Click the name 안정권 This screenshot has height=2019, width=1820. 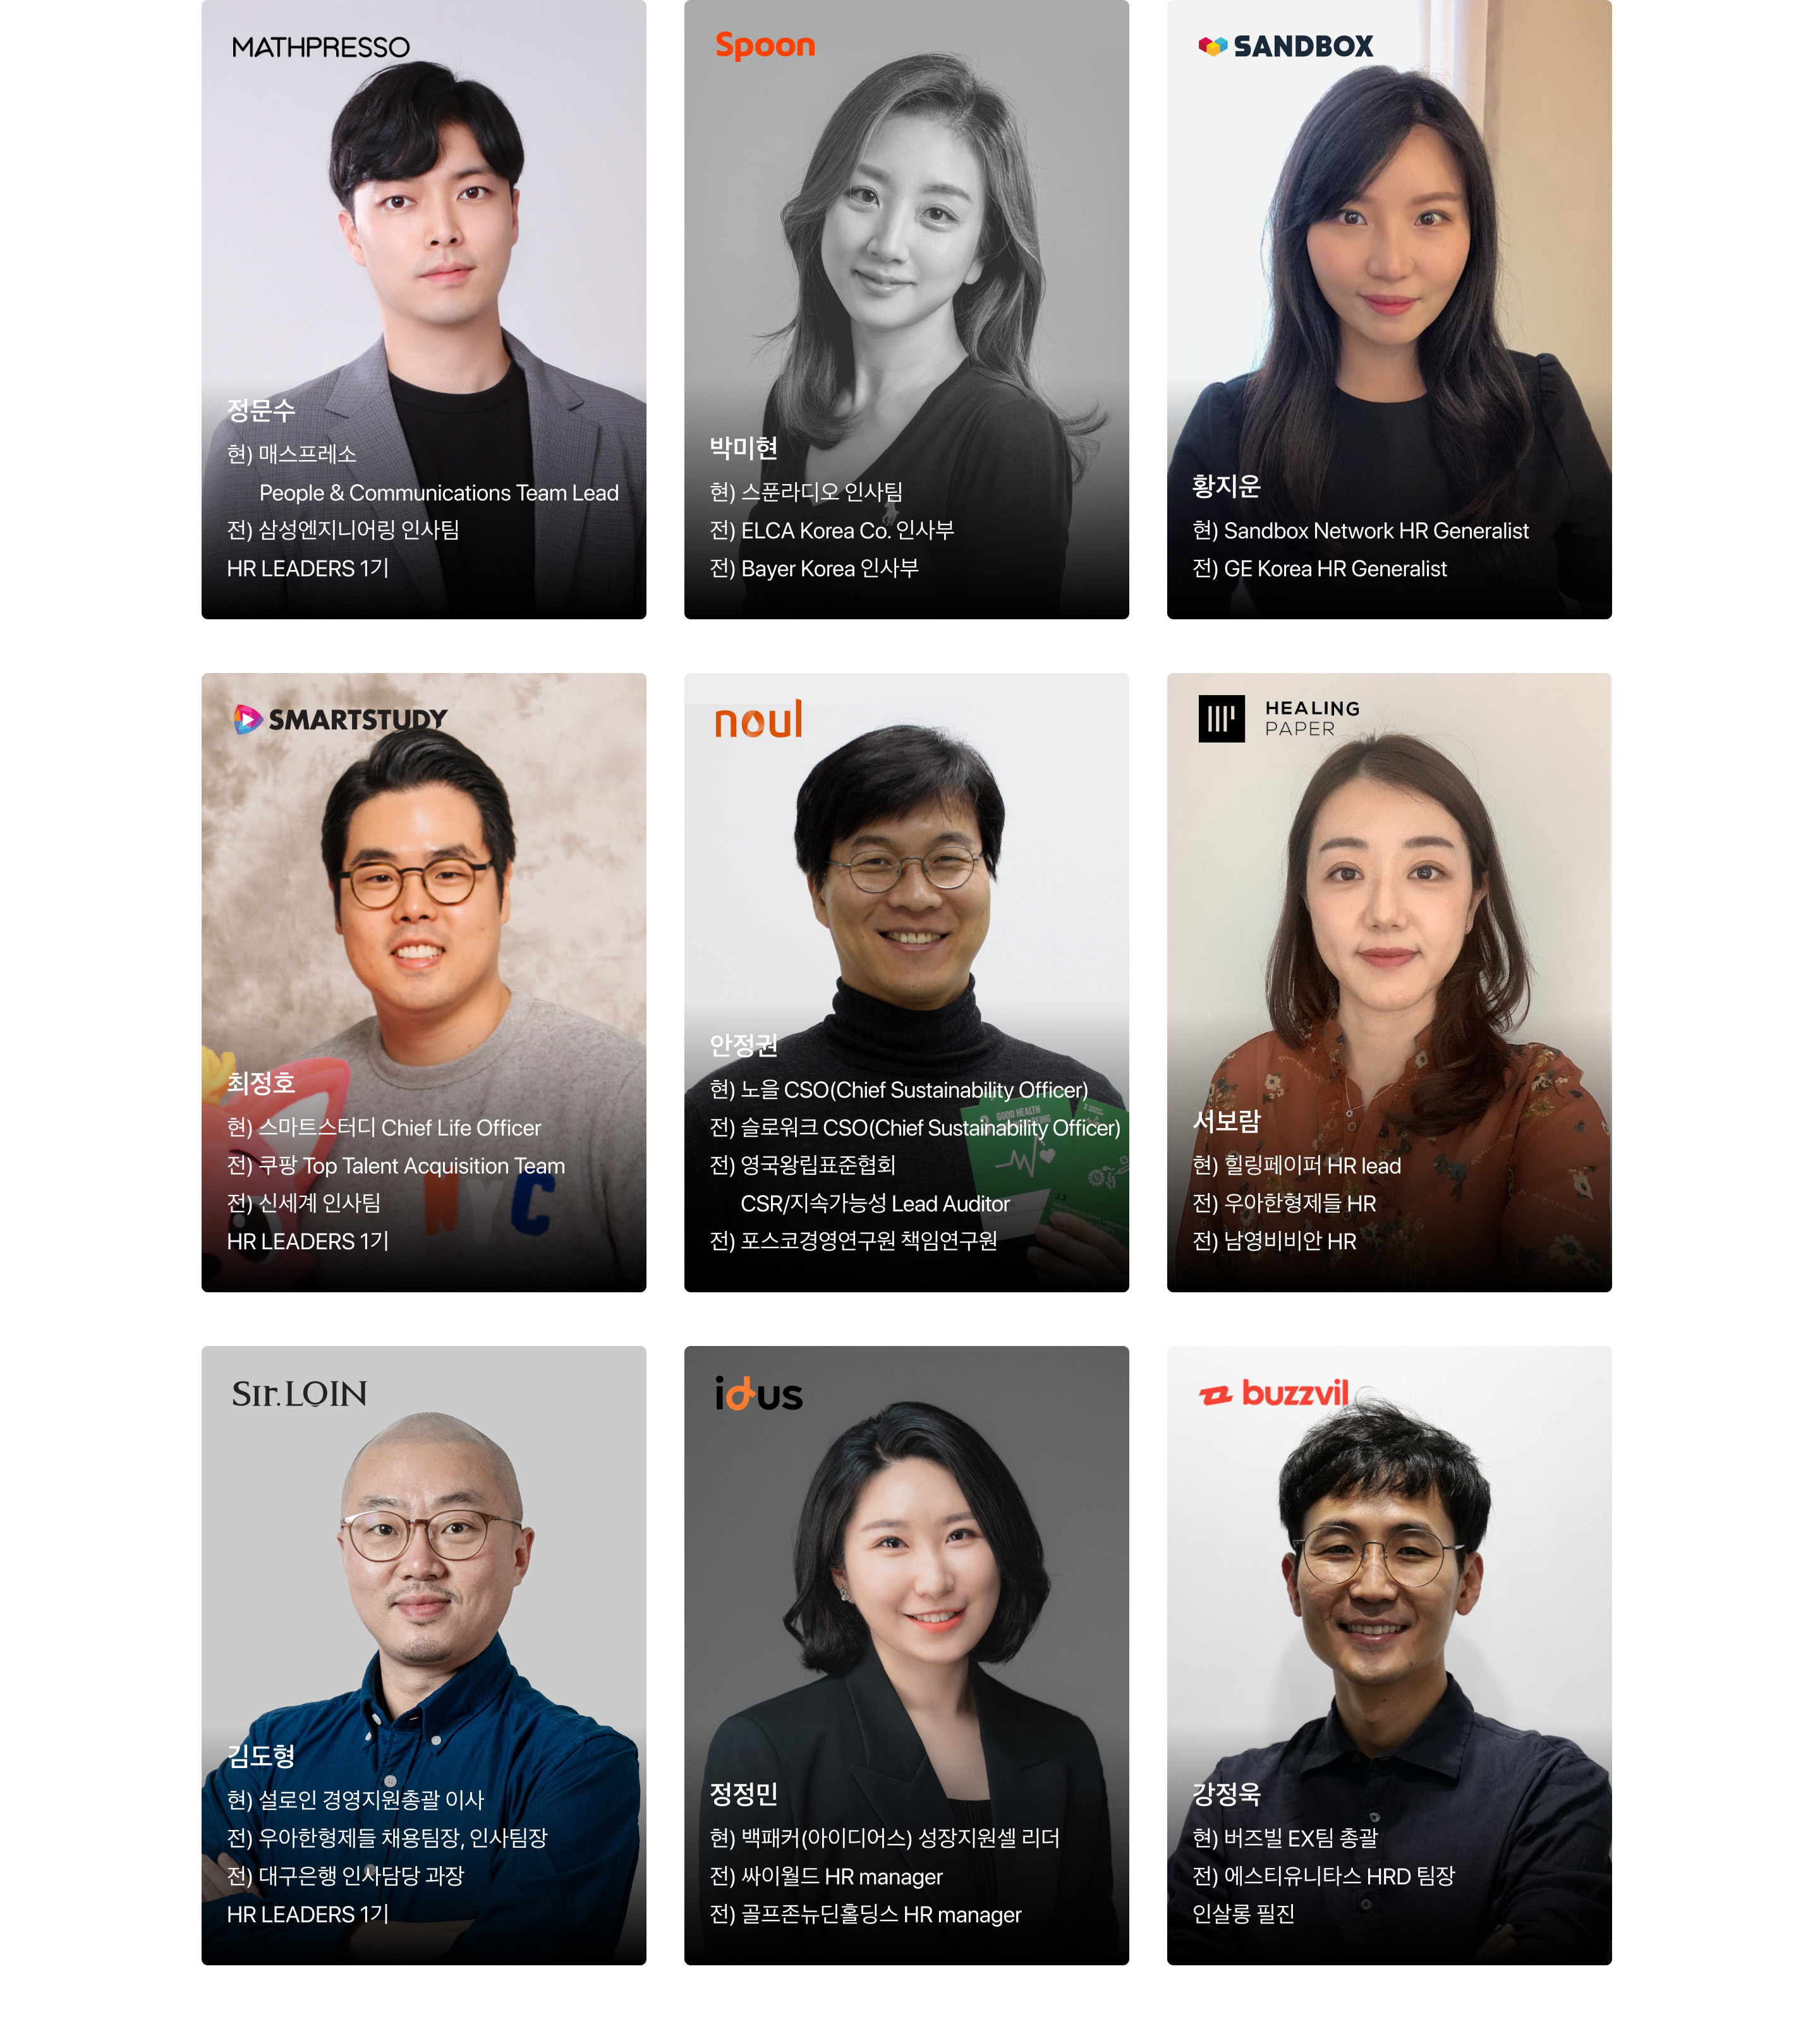pyautogui.click(x=743, y=1045)
